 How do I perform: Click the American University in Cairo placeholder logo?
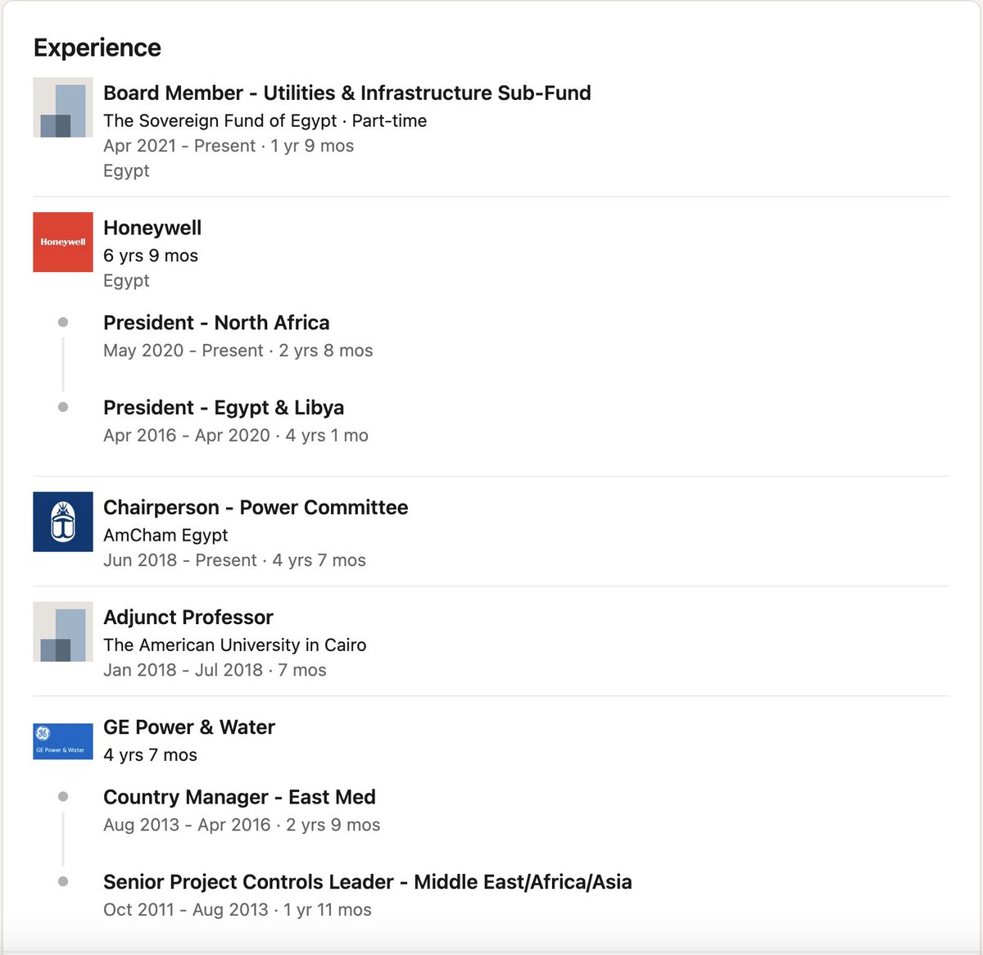click(x=63, y=631)
